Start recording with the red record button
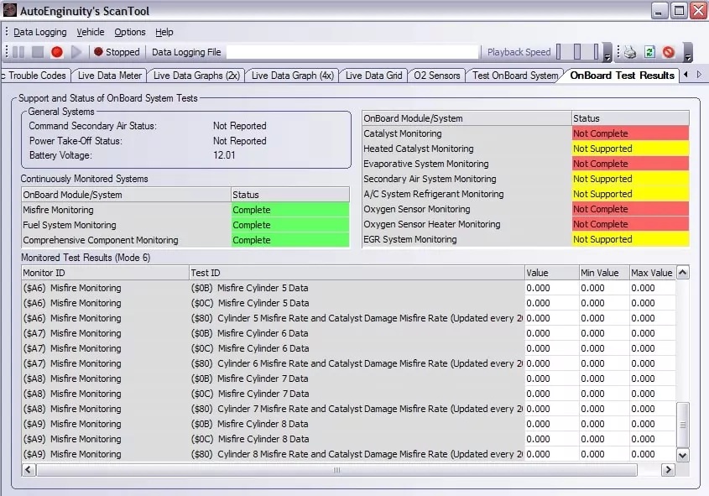709x496 pixels. [x=57, y=52]
